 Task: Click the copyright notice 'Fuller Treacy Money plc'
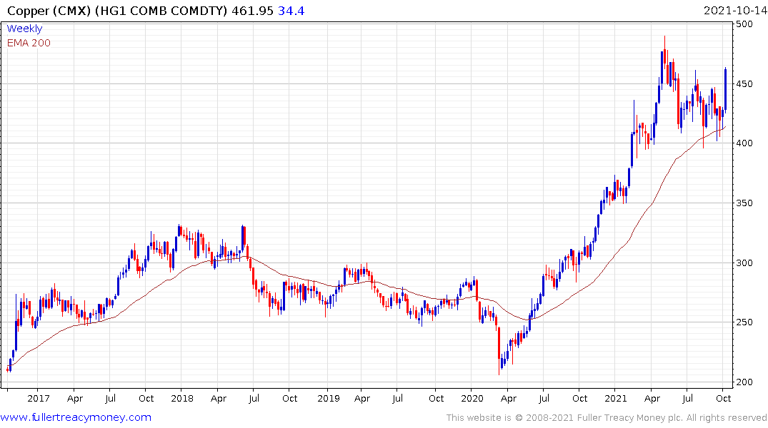coord(631,418)
